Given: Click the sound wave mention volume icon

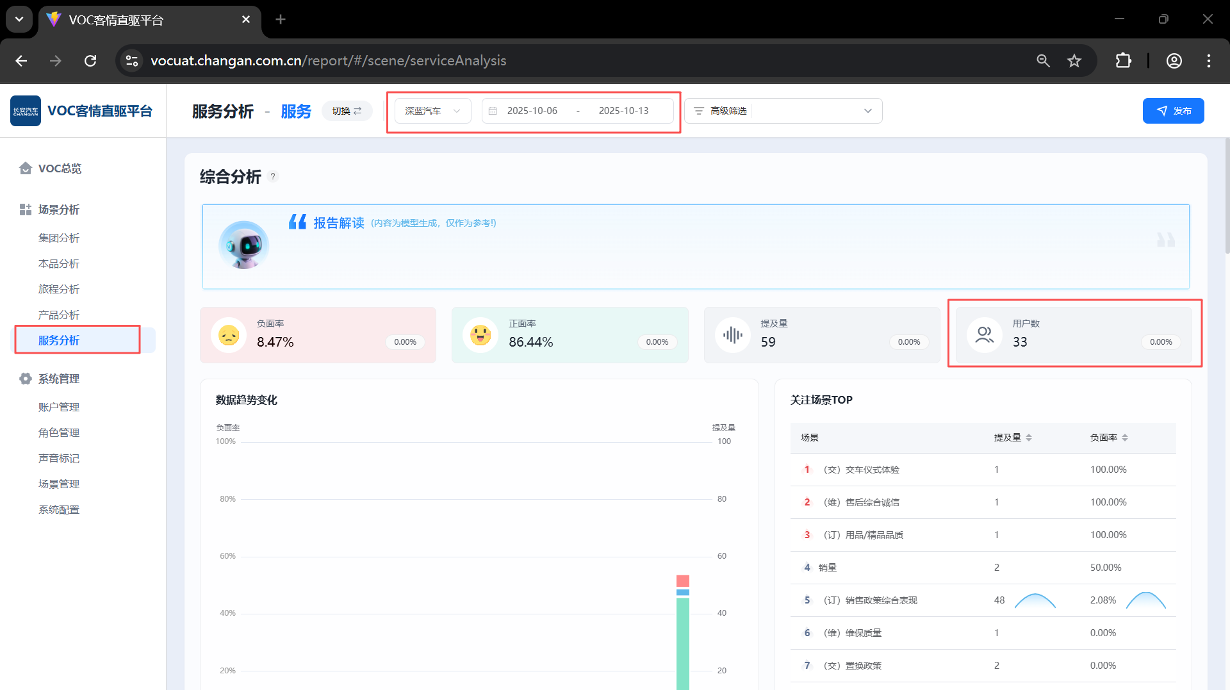Looking at the screenshot, I should pos(732,335).
